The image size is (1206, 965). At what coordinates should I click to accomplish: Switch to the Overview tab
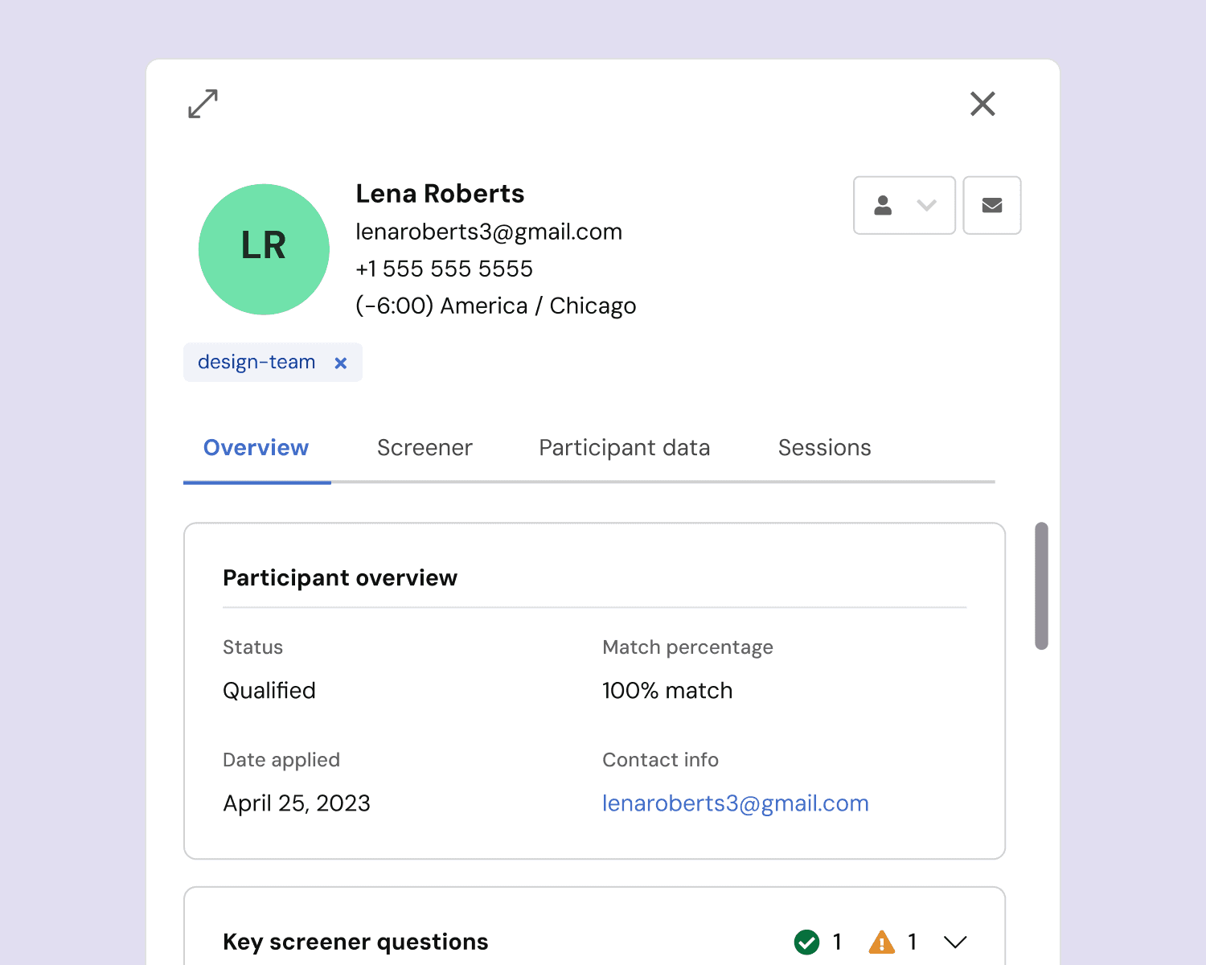coord(256,448)
